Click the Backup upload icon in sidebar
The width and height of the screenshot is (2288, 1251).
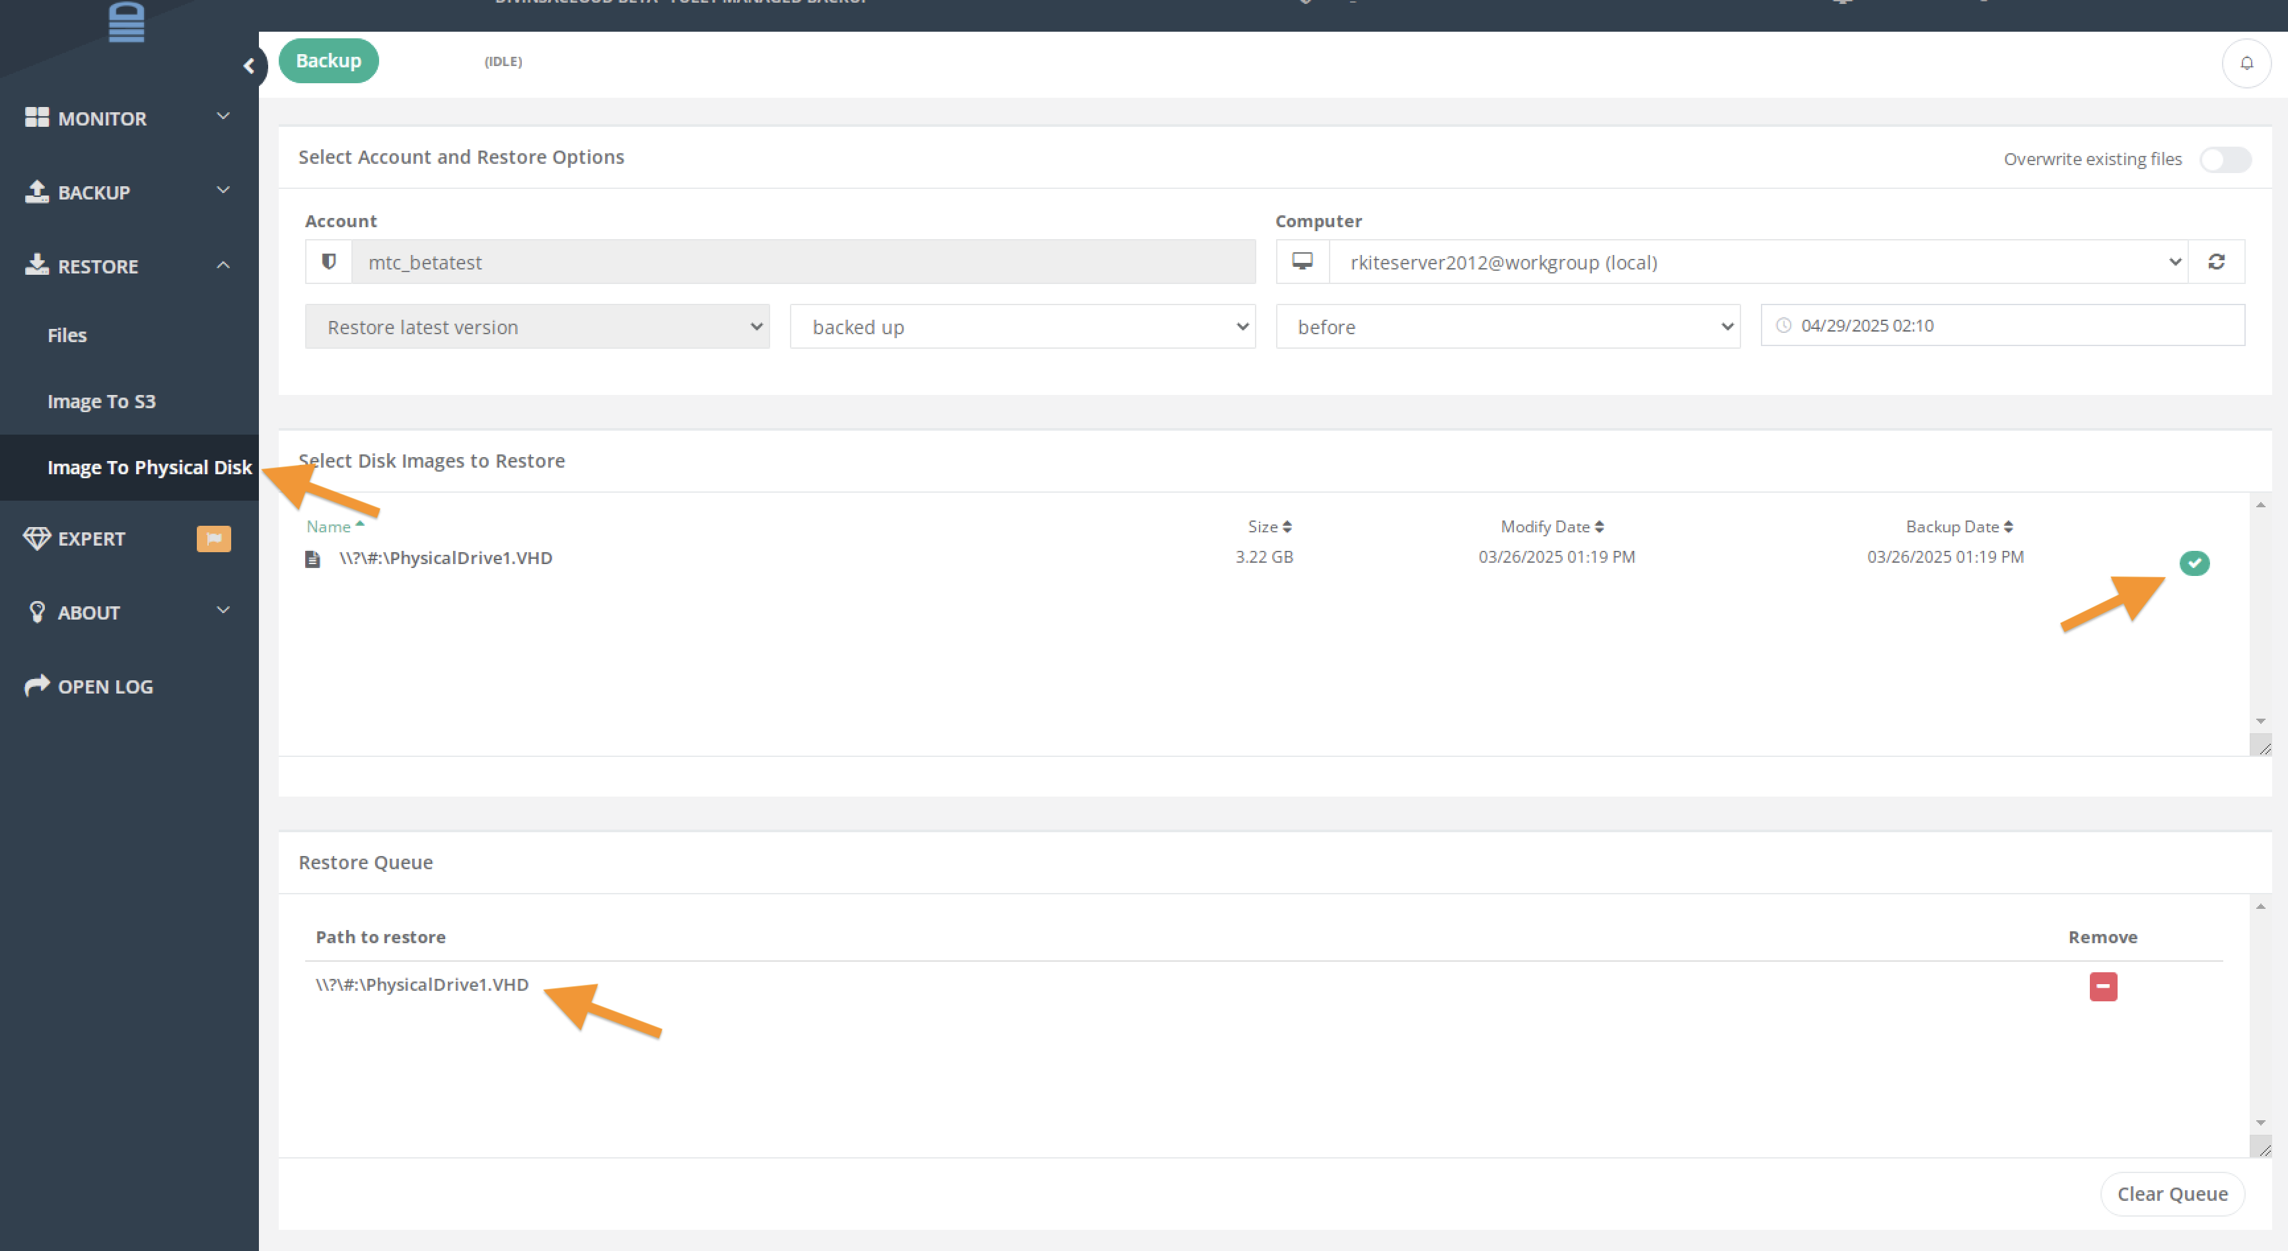[36, 191]
